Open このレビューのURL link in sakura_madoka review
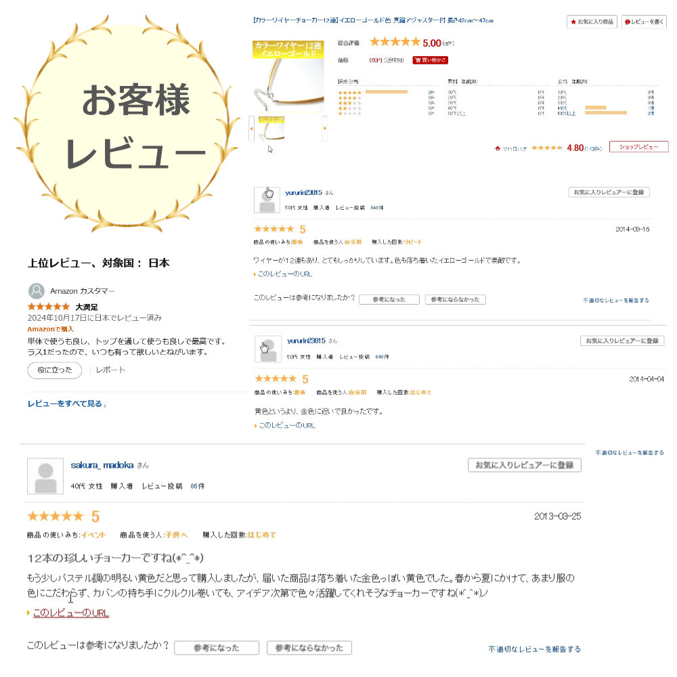This screenshot has width=677, height=677. click(x=71, y=613)
